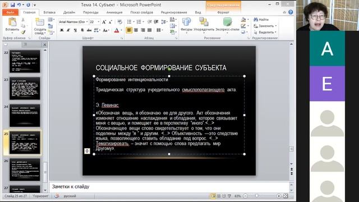Screen dimensions: 359x202
Task: Toggle bold Ж formatting
Action: (62, 30)
